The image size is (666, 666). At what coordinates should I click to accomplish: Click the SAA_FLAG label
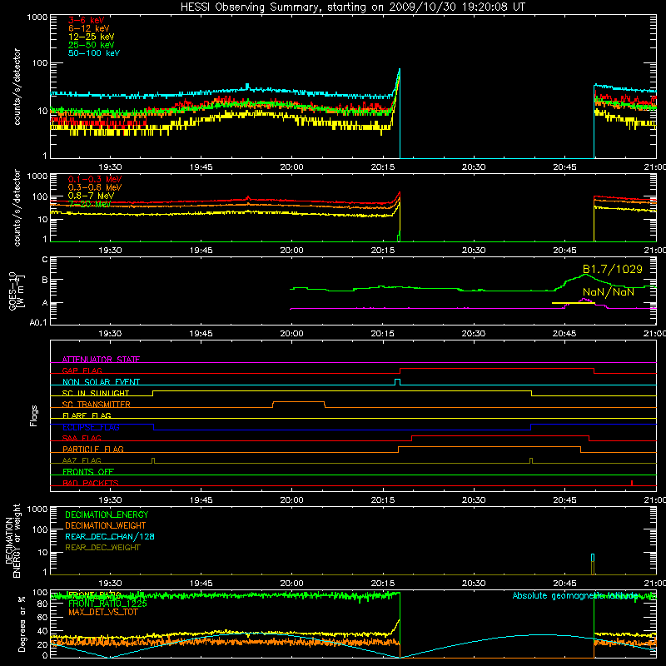pyautogui.click(x=82, y=438)
